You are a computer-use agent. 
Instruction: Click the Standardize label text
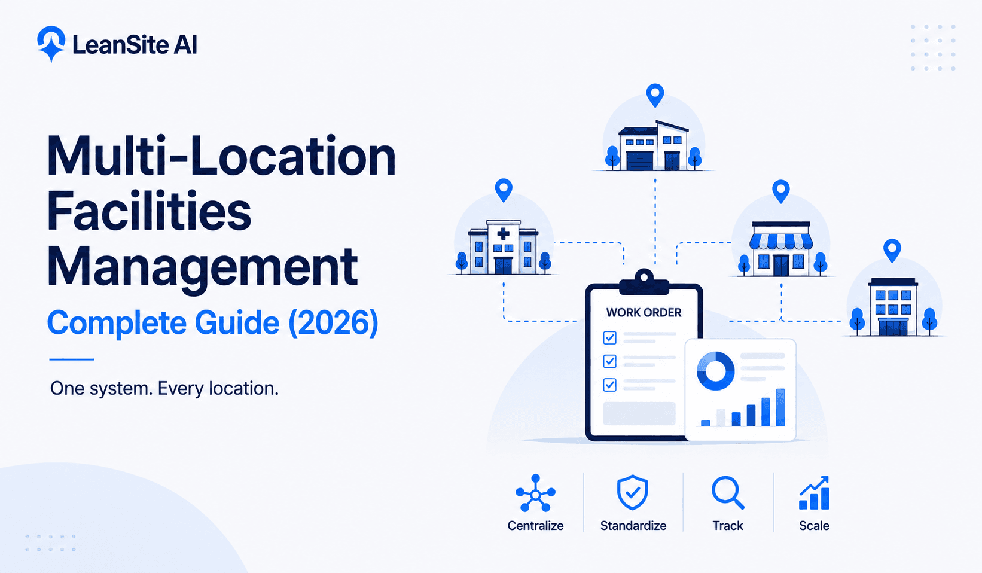(x=633, y=526)
